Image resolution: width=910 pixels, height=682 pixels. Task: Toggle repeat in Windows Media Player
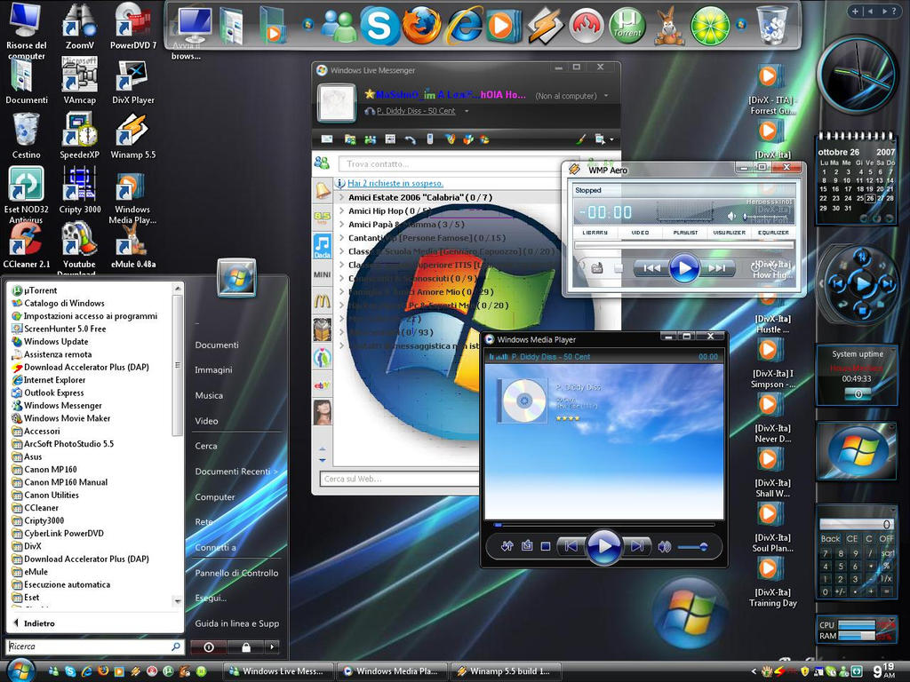pos(526,546)
